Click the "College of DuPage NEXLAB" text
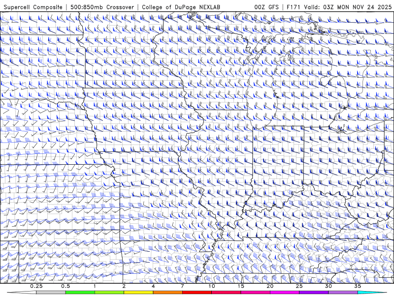394x295 pixels. [x=181, y=7]
